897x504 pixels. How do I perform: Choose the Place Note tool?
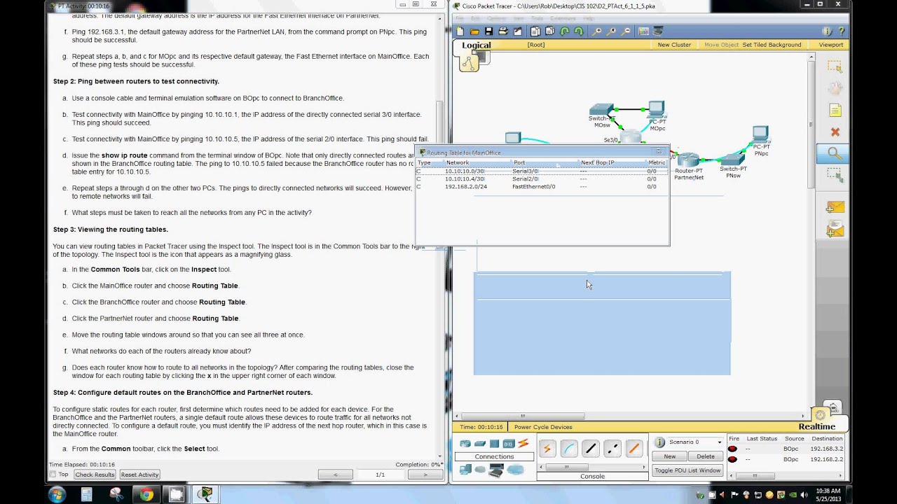(x=835, y=111)
